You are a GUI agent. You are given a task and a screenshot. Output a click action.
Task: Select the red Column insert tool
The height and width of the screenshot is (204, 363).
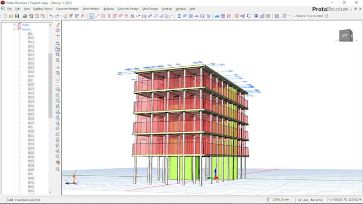click(109, 16)
